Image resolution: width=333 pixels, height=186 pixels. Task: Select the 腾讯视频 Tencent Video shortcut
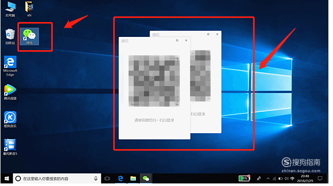point(10,92)
